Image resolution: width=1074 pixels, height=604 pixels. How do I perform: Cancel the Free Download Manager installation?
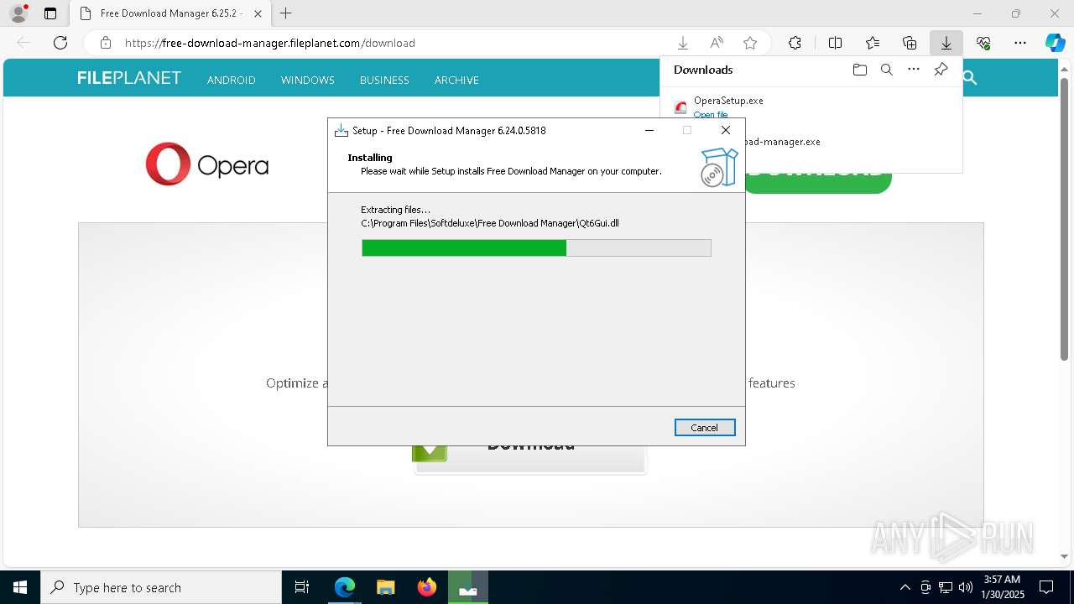(705, 428)
